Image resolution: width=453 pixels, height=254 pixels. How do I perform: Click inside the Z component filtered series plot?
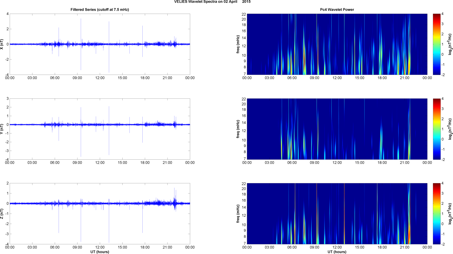(x=100, y=214)
